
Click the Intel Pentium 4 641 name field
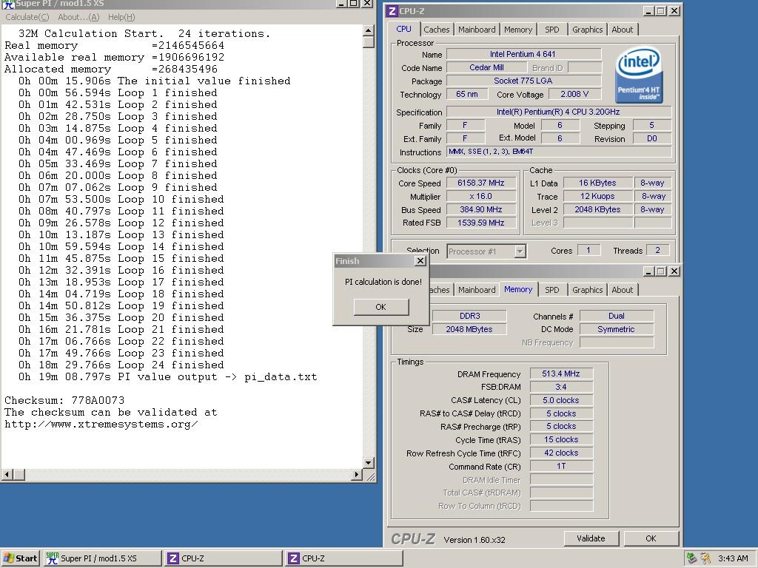click(x=523, y=54)
